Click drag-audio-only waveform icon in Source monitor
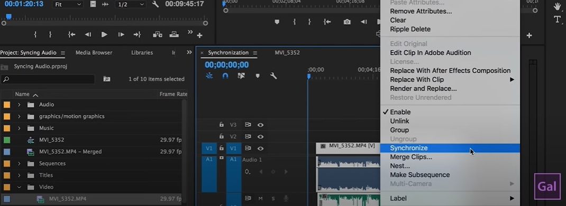 105,4
